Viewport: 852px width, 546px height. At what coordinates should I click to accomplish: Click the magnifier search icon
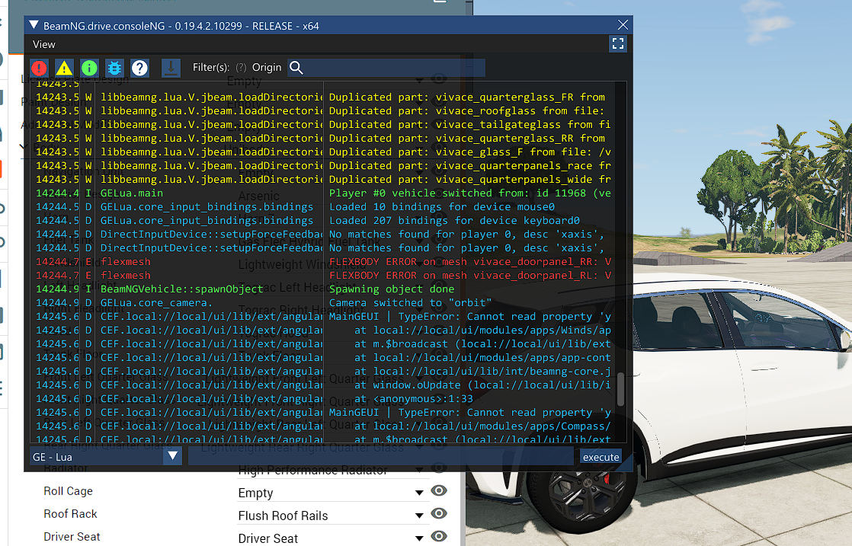[296, 67]
